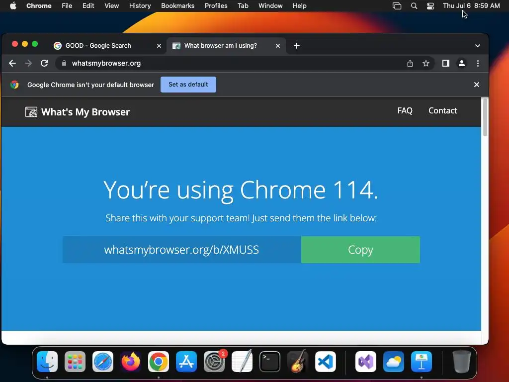Open TextEdit from the Dock
509x382 pixels.
click(242, 361)
